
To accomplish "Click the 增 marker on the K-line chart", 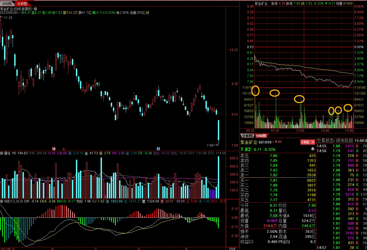I will 54,149.
